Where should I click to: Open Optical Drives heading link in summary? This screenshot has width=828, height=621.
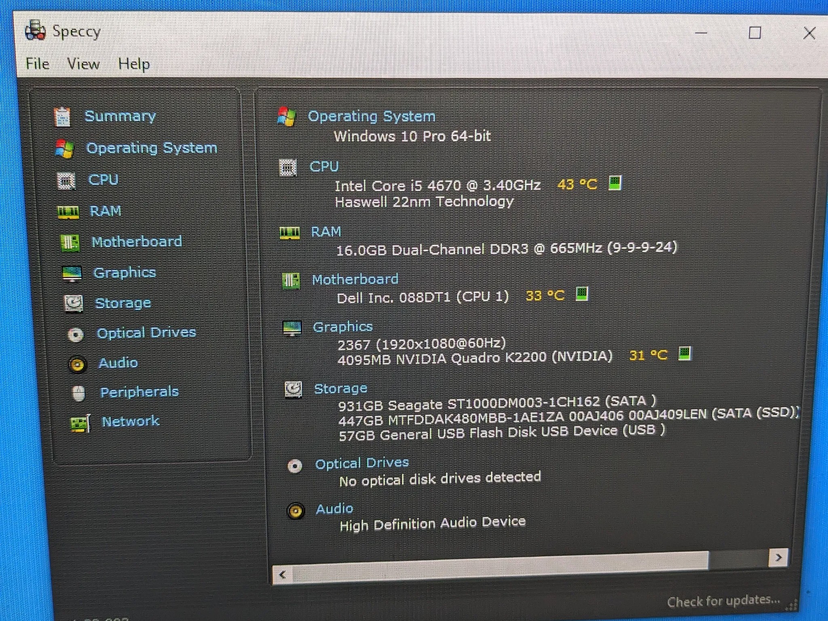pos(362,463)
